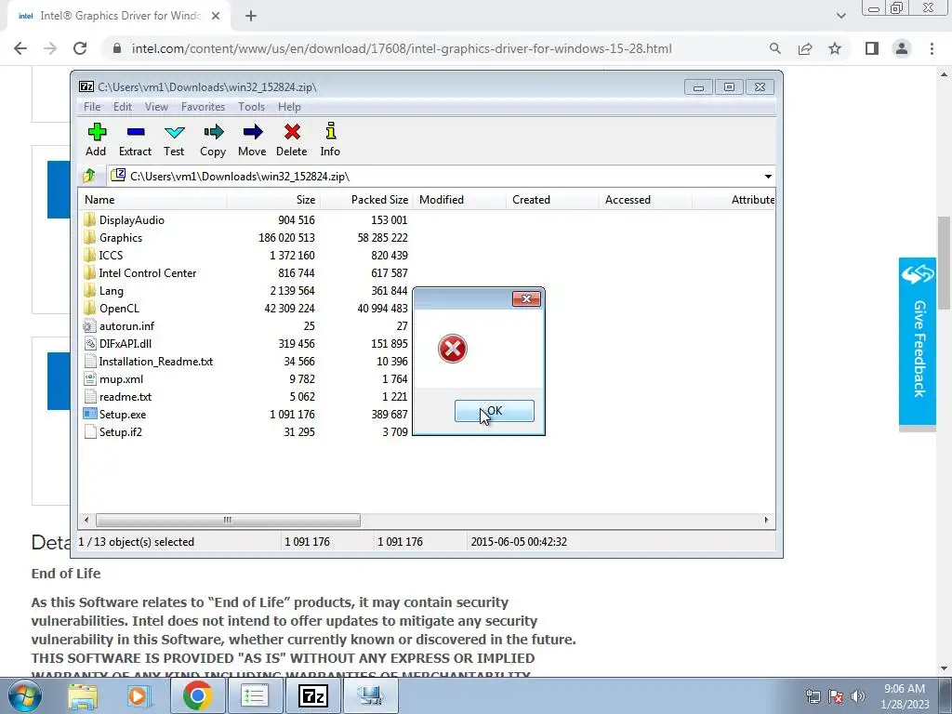Click the search tabs chevron in Chrome

tap(840, 16)
